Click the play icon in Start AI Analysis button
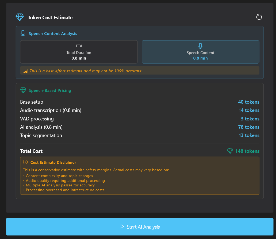The height and width of the screenshot is (239, 276). point(122,227)
